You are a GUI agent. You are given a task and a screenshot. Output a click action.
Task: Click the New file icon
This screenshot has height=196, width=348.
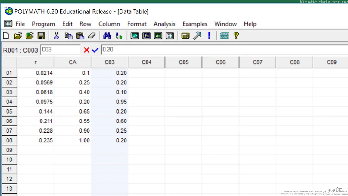(x=6, y=36)
